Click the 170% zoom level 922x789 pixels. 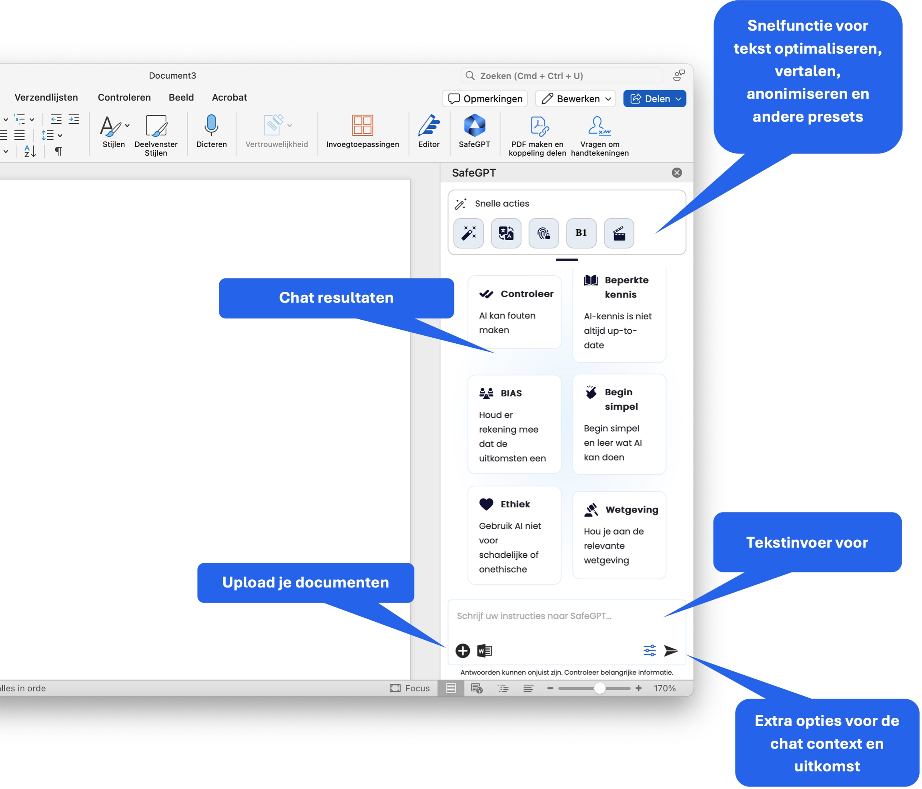click(x=664, y=688)
